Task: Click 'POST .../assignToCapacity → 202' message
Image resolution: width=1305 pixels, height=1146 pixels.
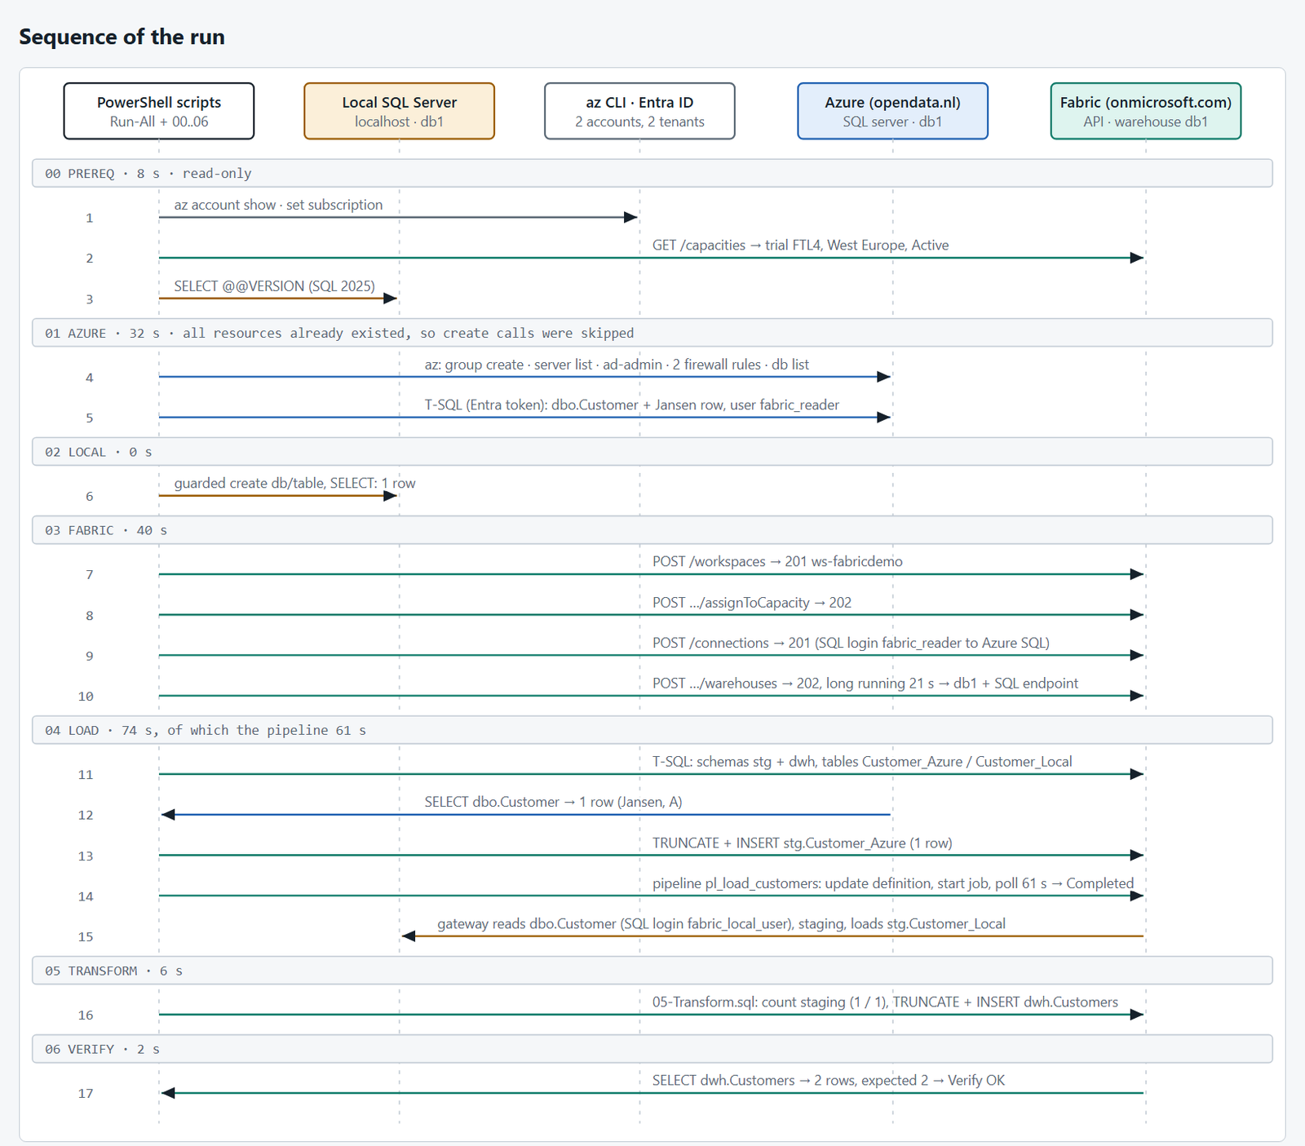Action: coord(751,603)
